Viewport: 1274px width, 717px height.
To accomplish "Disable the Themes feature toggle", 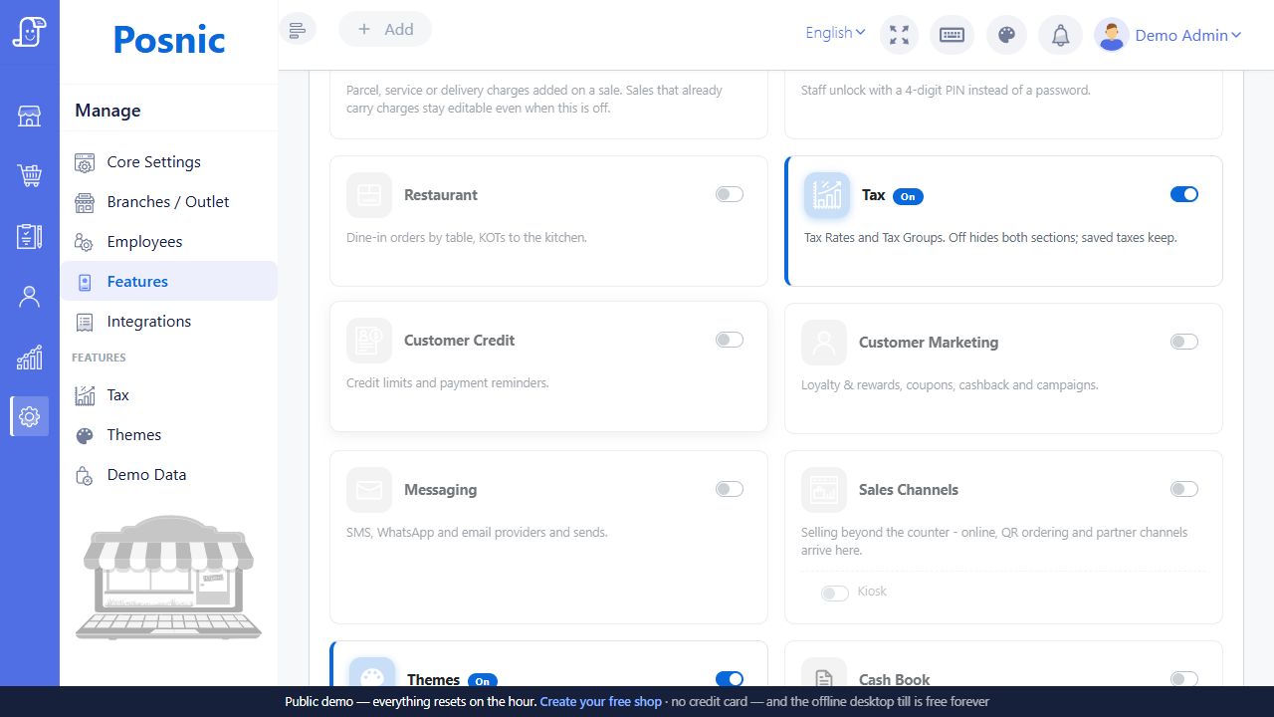I will tap(730, 679).
